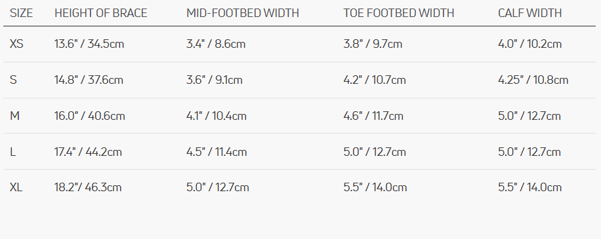Select the L size row label
Image resolution: width=601 pixels, height=239 pixels.
click(x=12, y=152)
